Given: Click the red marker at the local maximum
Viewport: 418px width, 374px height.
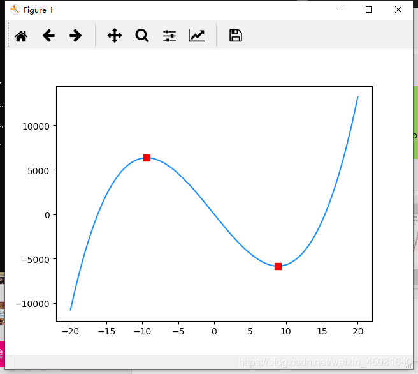Looking at the screenshot, I should [x=147, y=158].
